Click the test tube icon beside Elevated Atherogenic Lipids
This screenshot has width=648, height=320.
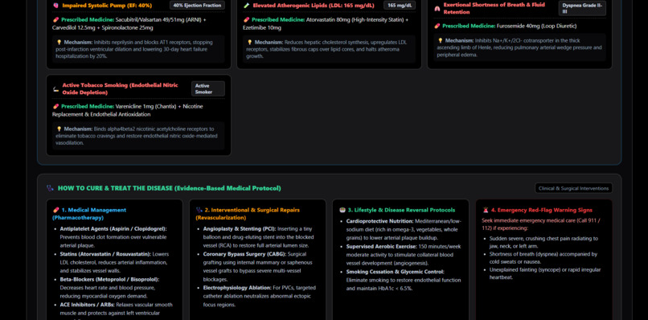tap(246, 6)
